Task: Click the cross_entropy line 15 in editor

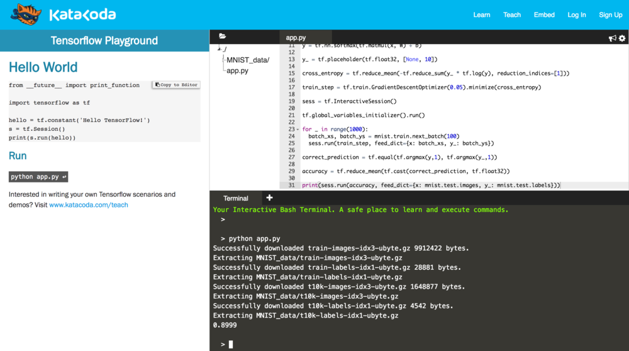Action: [x=436, y=74]
